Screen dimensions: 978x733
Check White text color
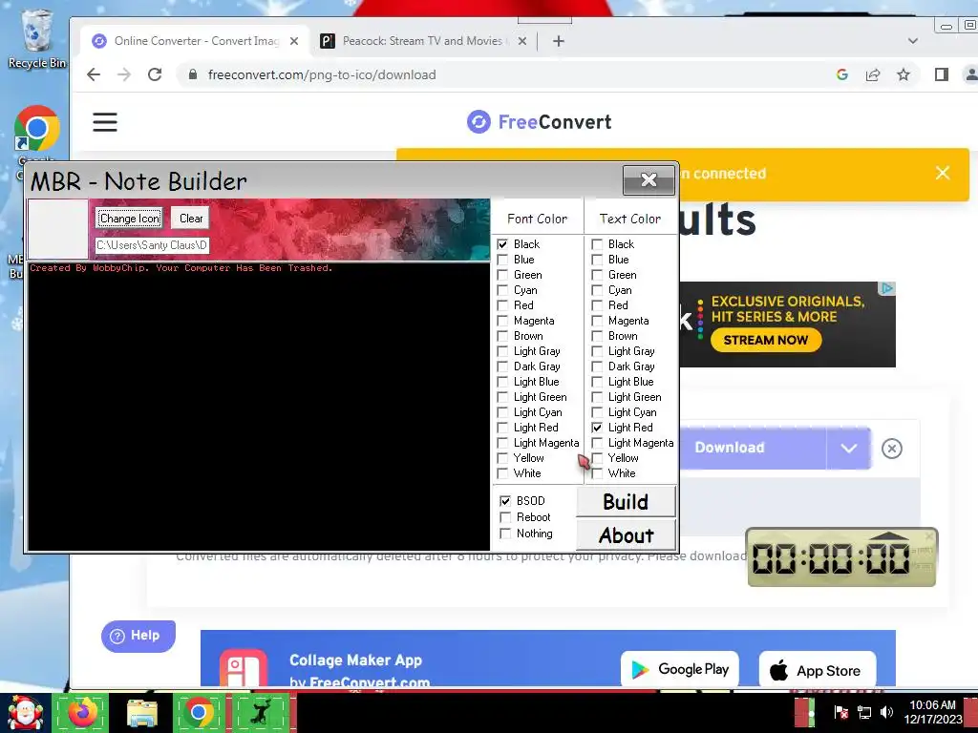point(597,473)
